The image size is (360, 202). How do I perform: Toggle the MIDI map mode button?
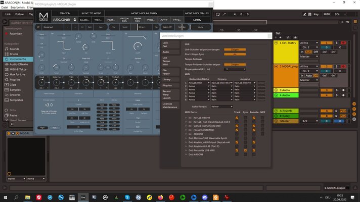tap(327, 14)
